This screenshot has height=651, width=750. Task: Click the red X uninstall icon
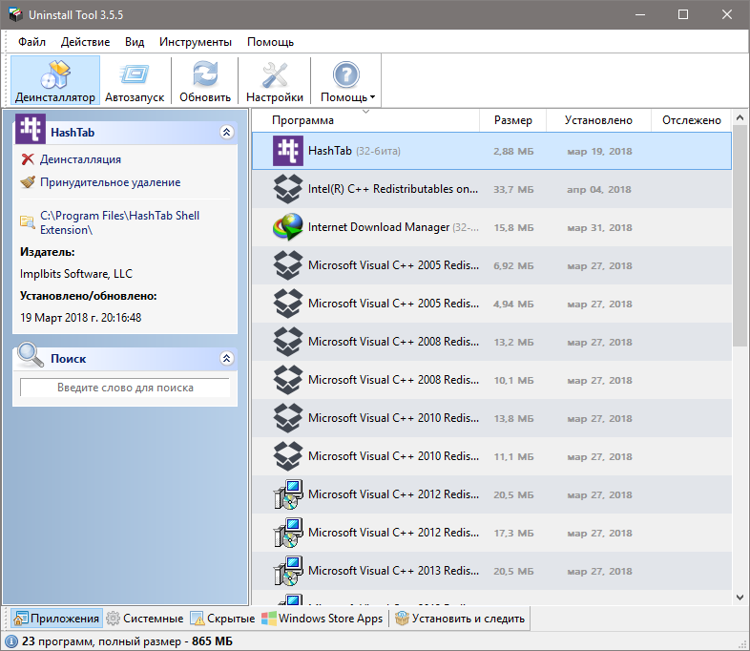[x=28, y=159]
